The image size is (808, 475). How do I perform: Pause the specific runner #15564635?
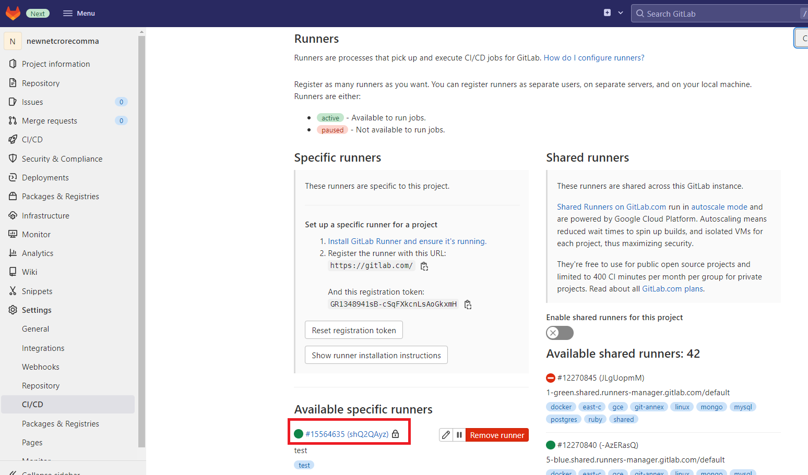(x=459, y=435)
